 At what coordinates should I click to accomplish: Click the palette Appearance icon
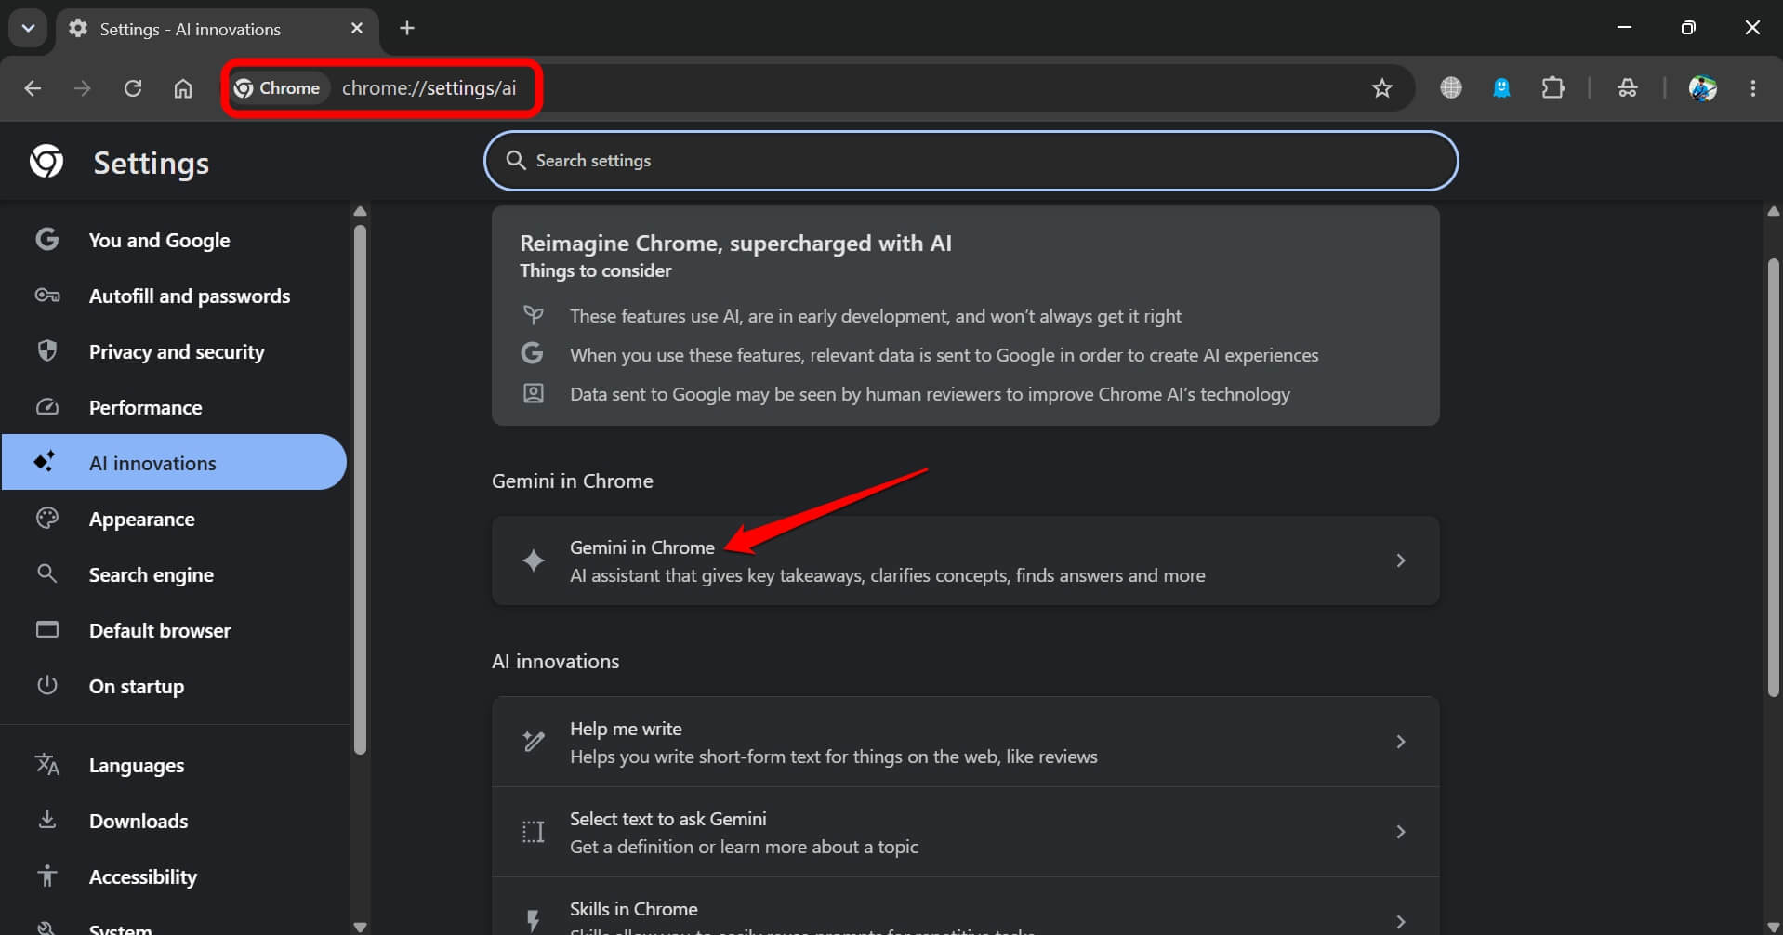point(47,518)
